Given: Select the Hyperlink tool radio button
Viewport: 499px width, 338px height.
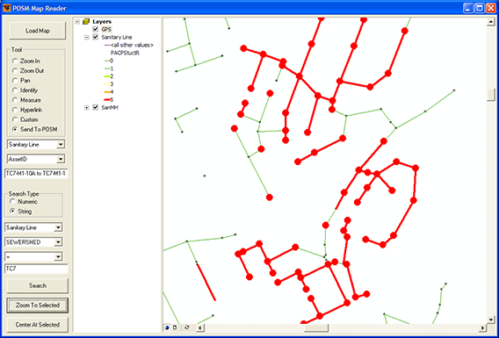Looking at the screenshot, I should (x=15, y=110).
